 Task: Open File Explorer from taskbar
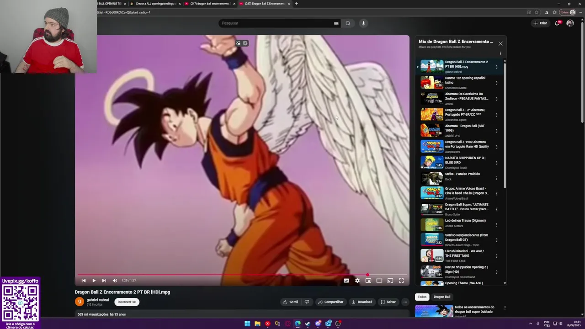257,324
